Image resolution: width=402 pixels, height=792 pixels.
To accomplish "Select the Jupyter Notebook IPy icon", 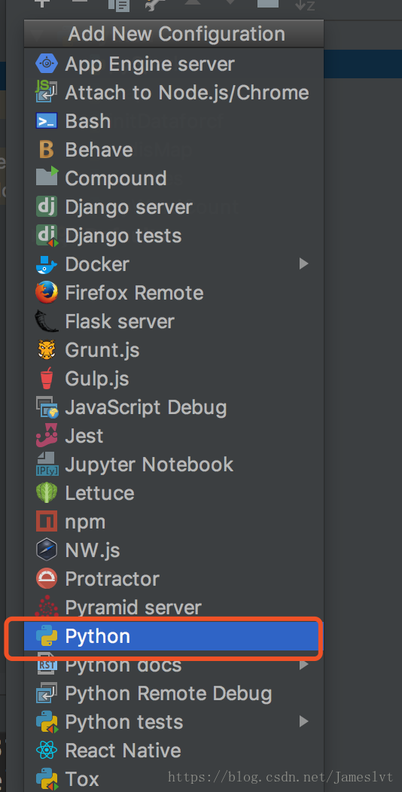I will (x=47, y=465).
